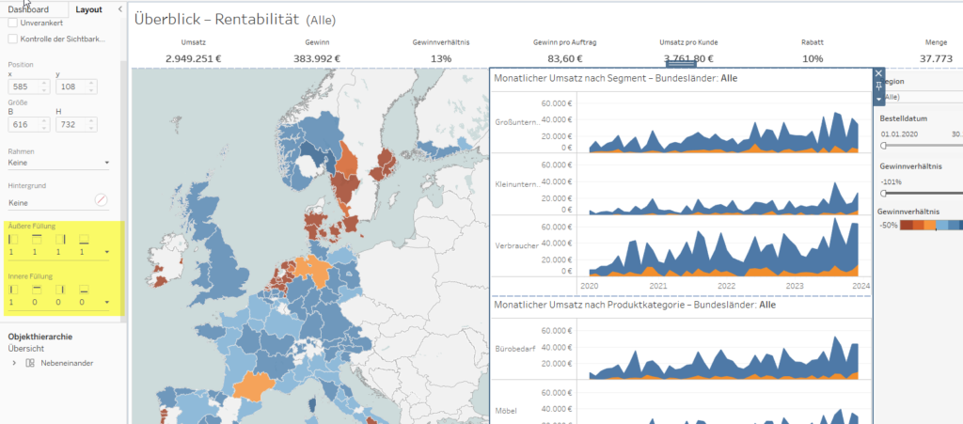Increase height H with the up stepper
The width and height of the screenshot is (963, 424).
(91, 121)
